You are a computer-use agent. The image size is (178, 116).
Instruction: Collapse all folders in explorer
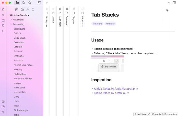pos(33,9)
